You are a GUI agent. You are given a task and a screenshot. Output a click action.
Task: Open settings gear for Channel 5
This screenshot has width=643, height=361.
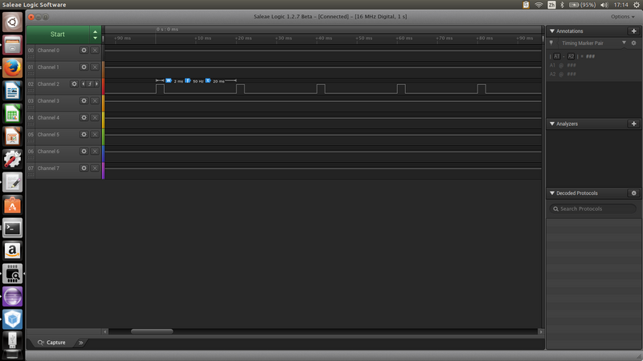pyautogui.click(x=84, y=134)
